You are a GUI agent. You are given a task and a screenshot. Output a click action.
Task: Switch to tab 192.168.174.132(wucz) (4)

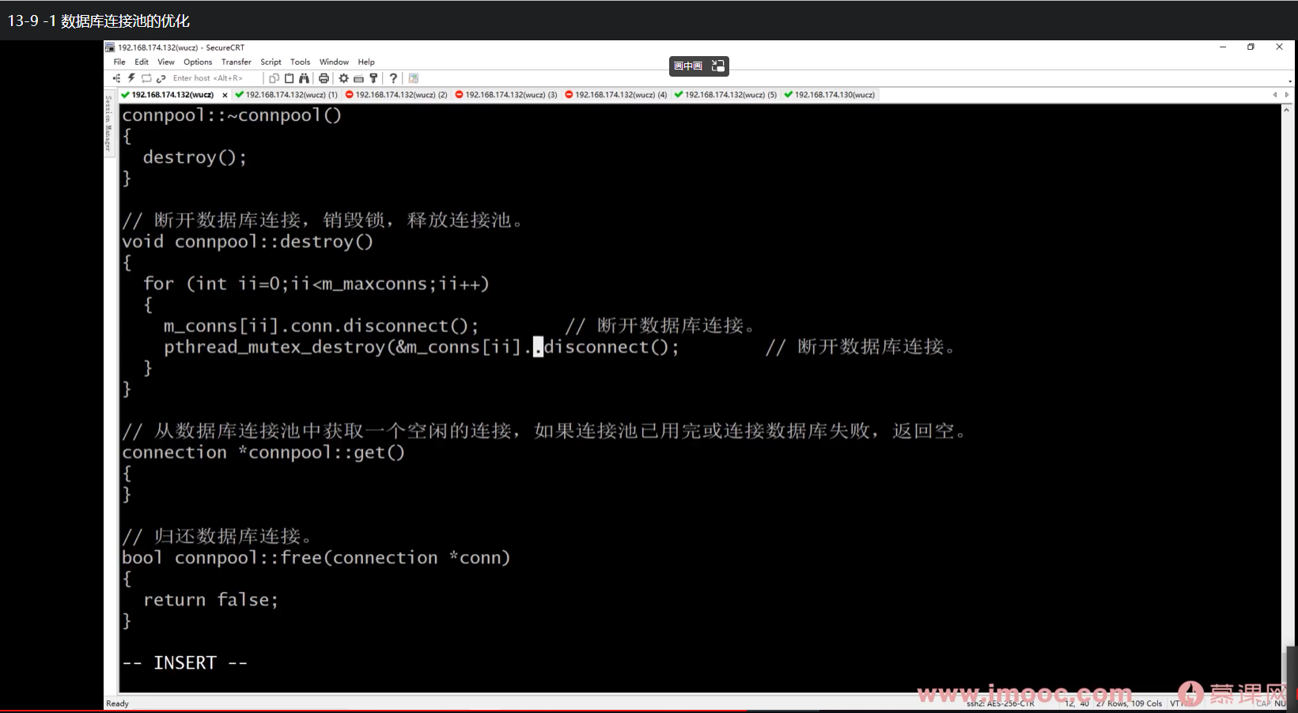point(616,95)
